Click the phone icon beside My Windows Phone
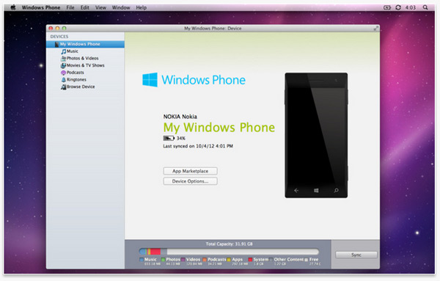 point(57,44)
